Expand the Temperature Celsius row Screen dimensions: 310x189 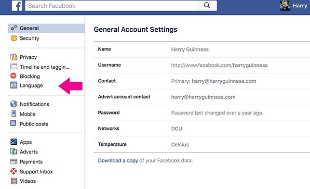point(202,145)
